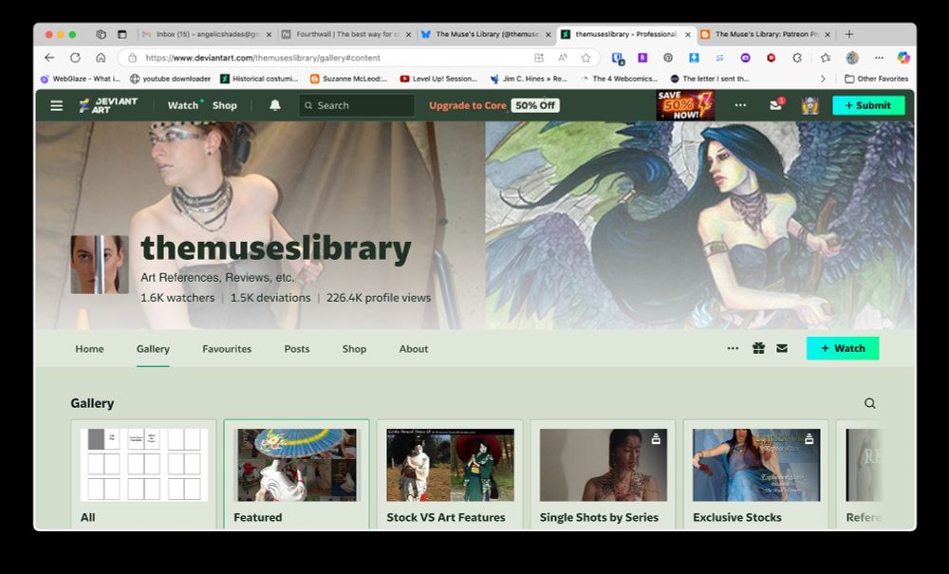The width and height of the screenshot is (949, 574).
Task: Select the Gallery tab
Action: coord(153,349)
